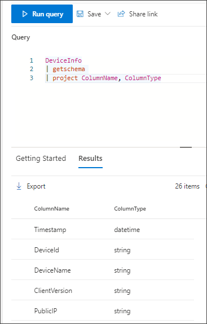Click the Export button label
The image size is (207, 324).
tap(36, 186)
